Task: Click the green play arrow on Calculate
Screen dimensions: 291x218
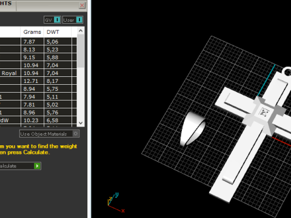Action: point(37,166)
